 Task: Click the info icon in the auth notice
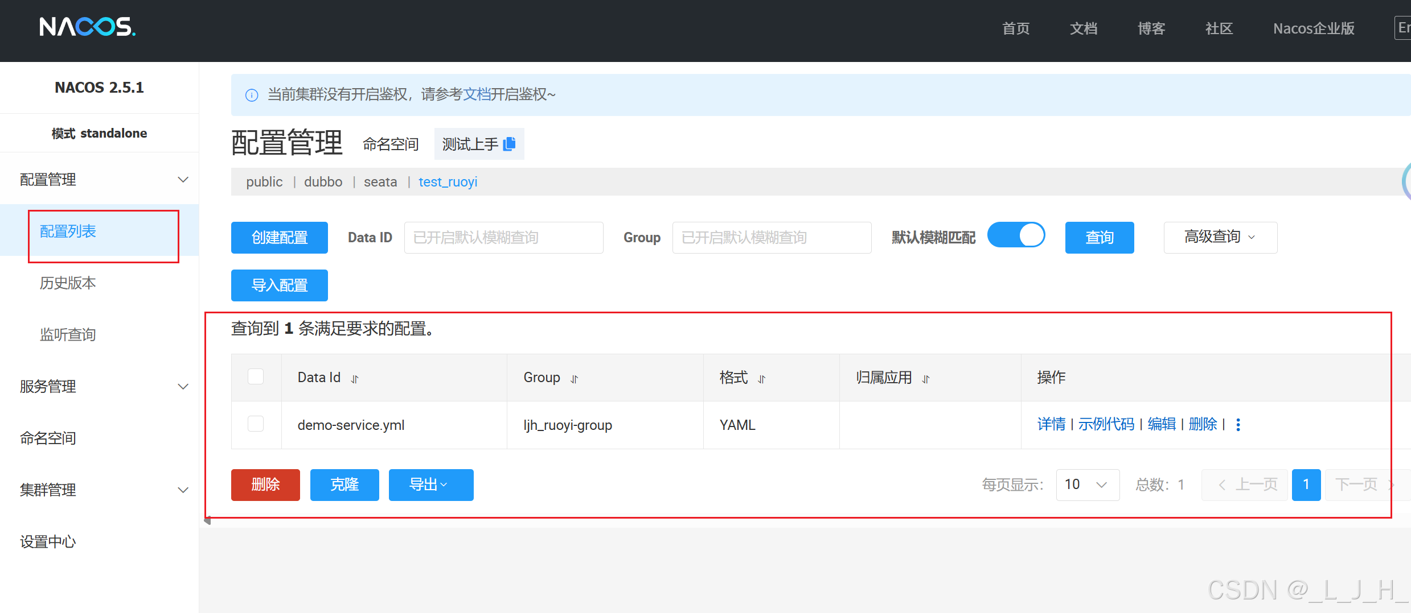252,95
